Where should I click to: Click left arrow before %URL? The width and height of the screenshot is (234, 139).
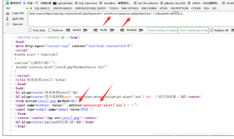[x=96, y=30]
